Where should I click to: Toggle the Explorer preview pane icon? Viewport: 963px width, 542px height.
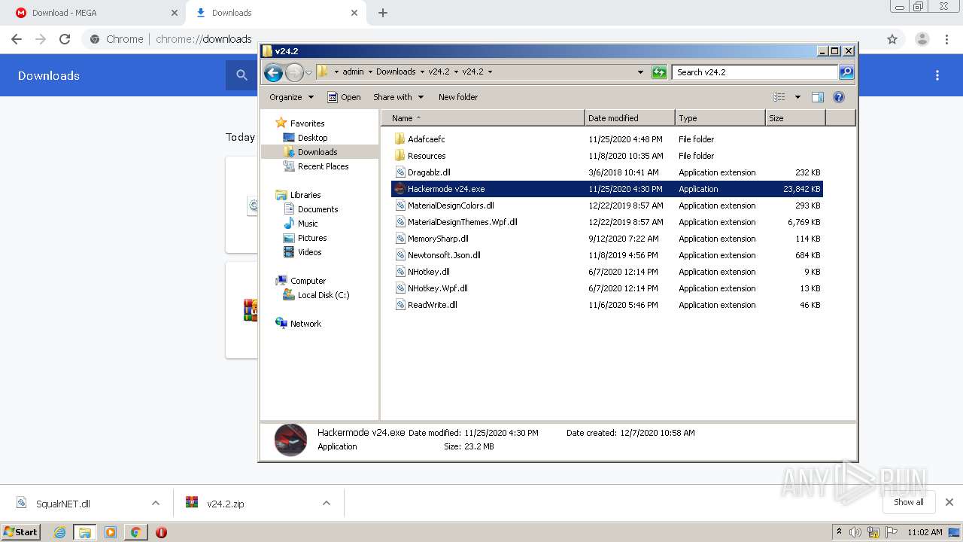pos(818,97)
